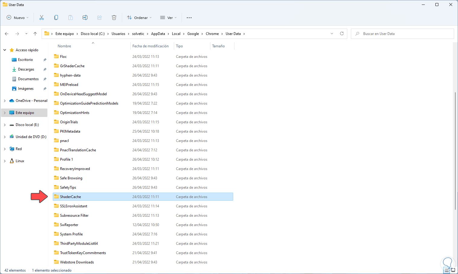The height and width of the screenshot is (274, 458).
Task: Select Red in navigation pane
Action: 19,149
